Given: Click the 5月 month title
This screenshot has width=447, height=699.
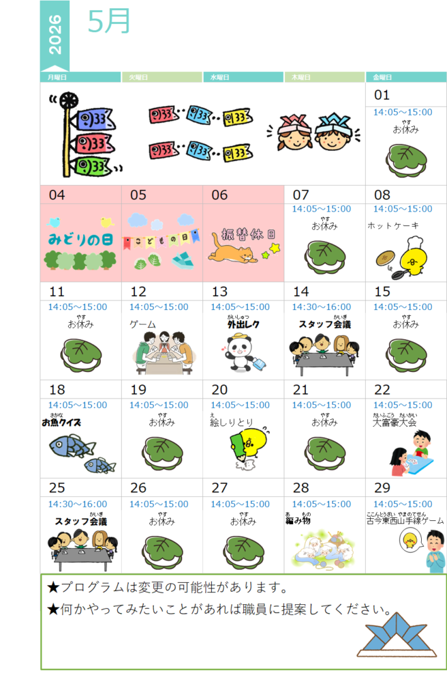Looking at the screenshot, I should point(108,21).
